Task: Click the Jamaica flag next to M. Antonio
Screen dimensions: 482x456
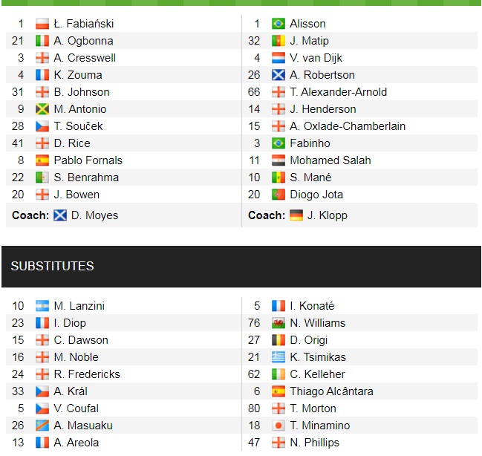Action: point(42,109)
